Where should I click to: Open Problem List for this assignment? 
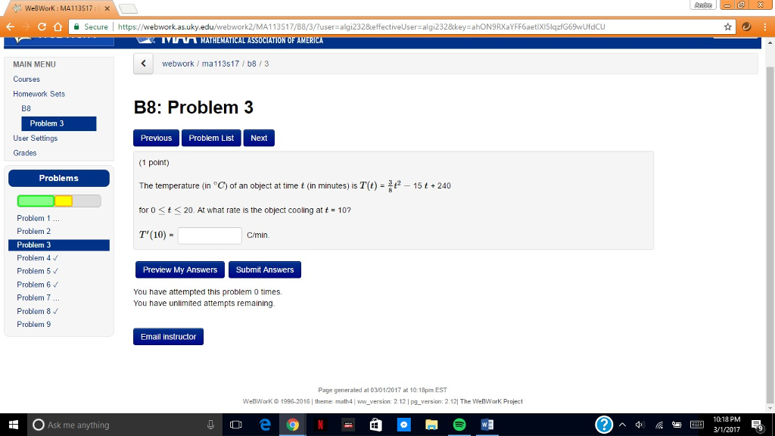(x=210, y=138)
